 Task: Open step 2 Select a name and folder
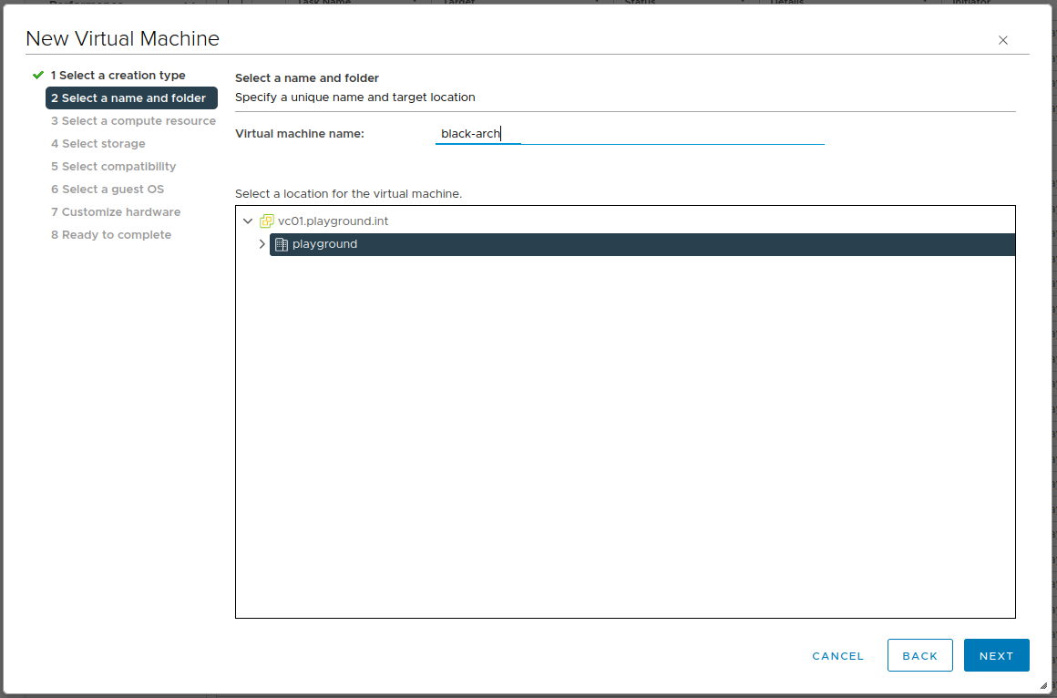point(128,98)
